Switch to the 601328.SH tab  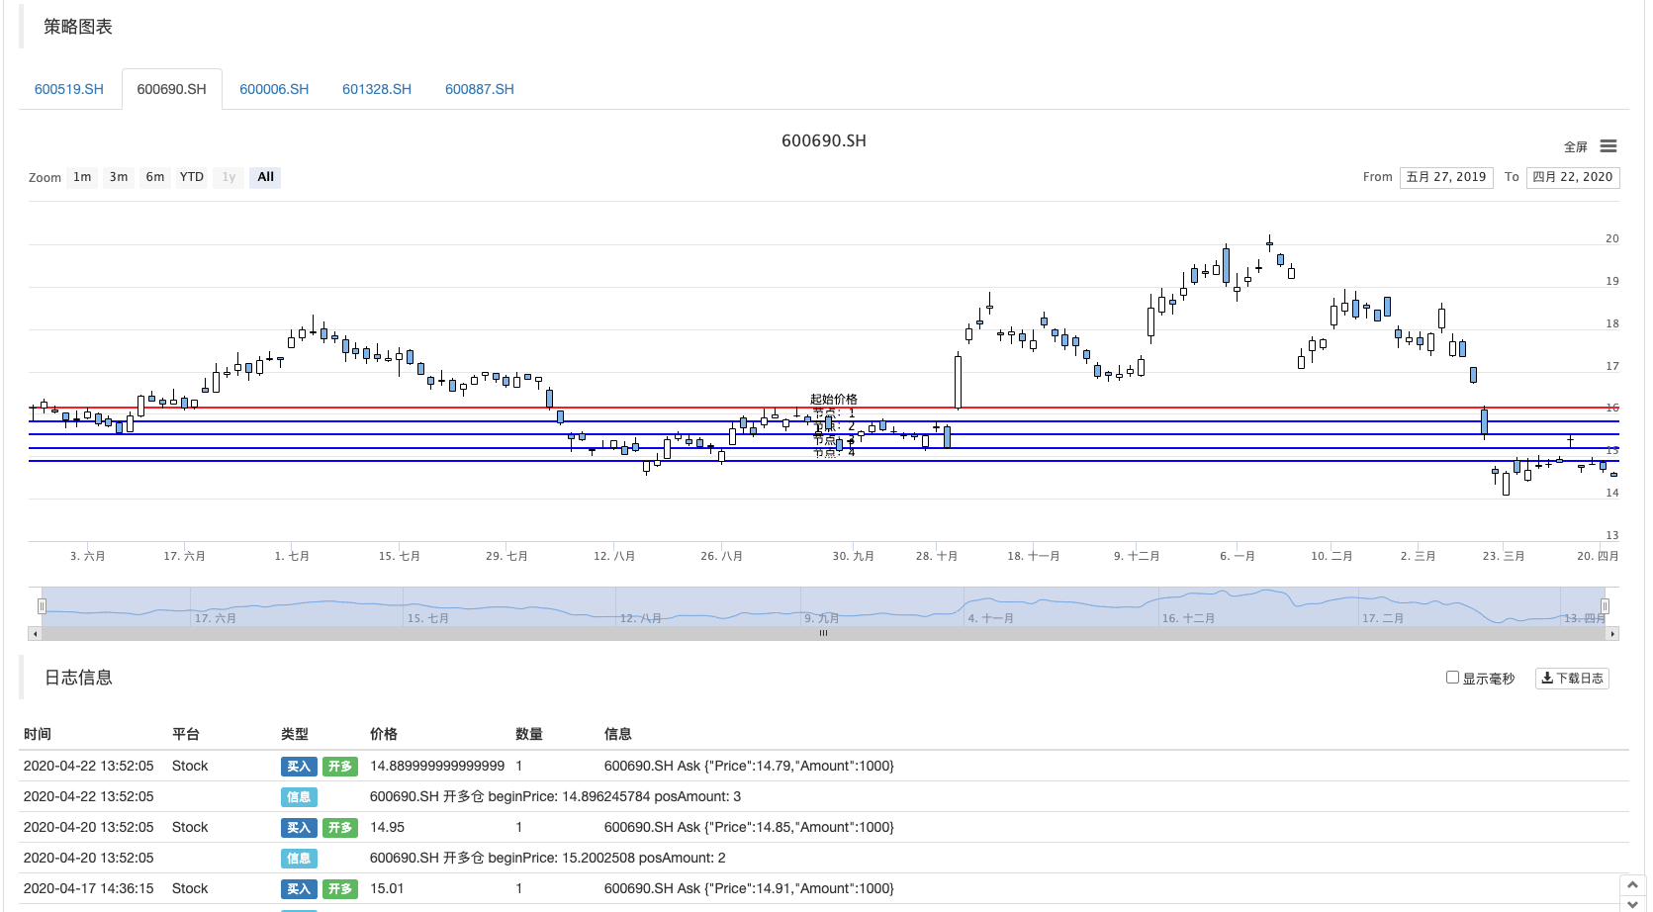click(377, 89)
